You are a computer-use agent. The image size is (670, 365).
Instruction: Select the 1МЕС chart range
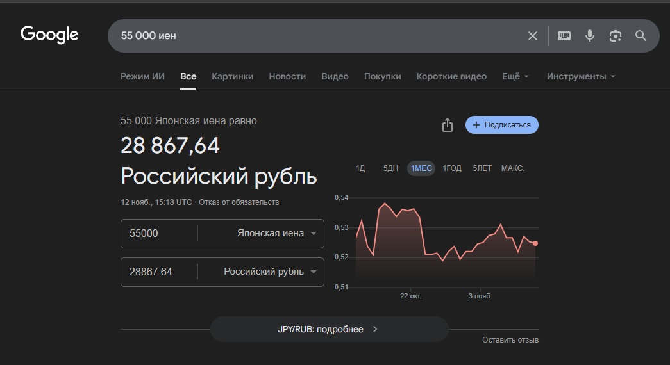(x=421, y=168)
